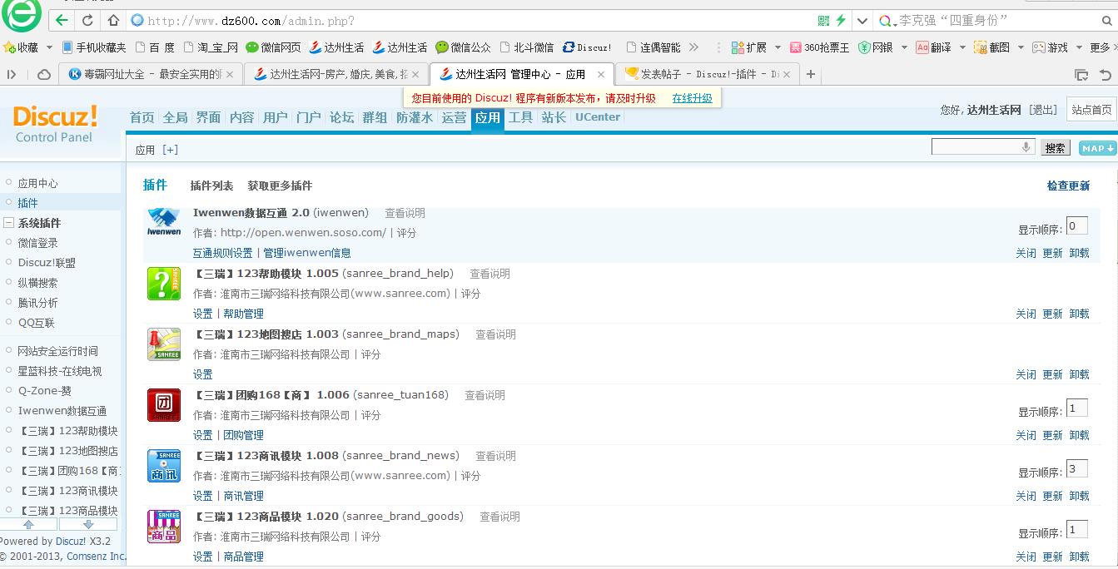
Task: Open the translate tool
Action: pos(933,47)
